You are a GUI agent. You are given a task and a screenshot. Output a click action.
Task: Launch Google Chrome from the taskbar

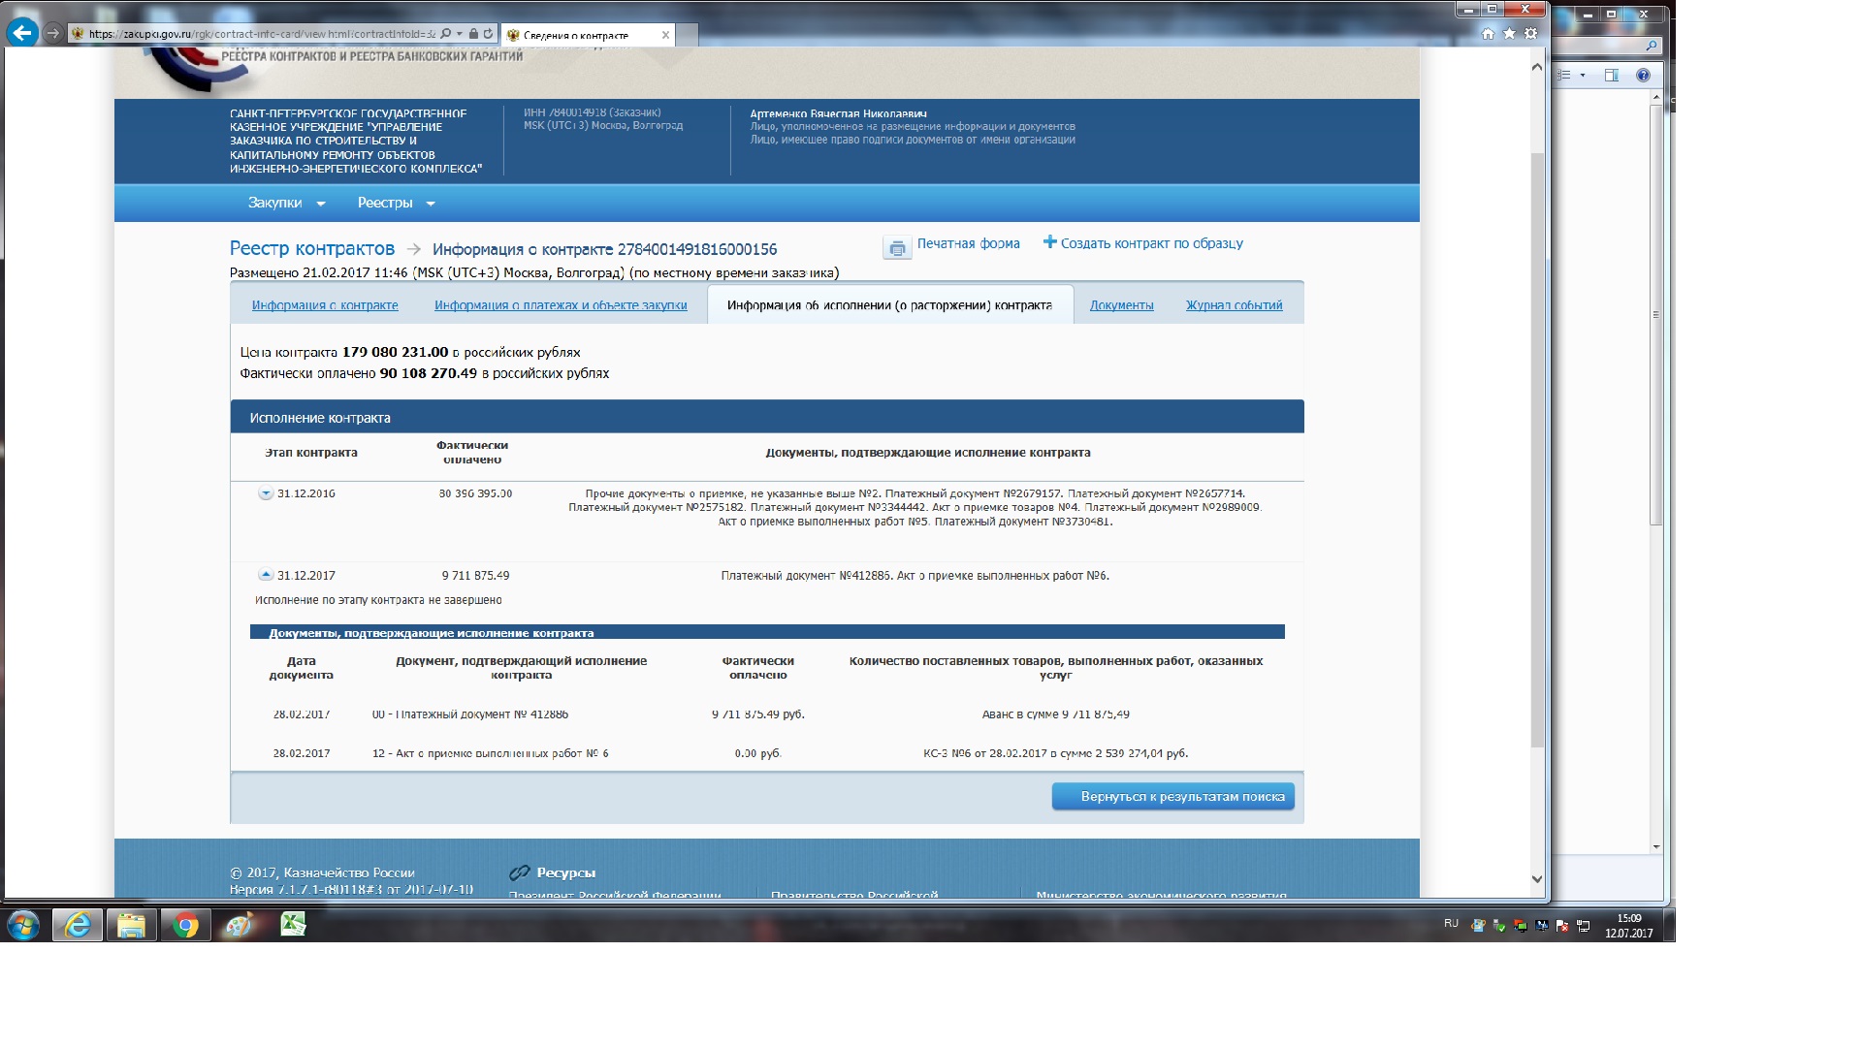tap(185, 925)
